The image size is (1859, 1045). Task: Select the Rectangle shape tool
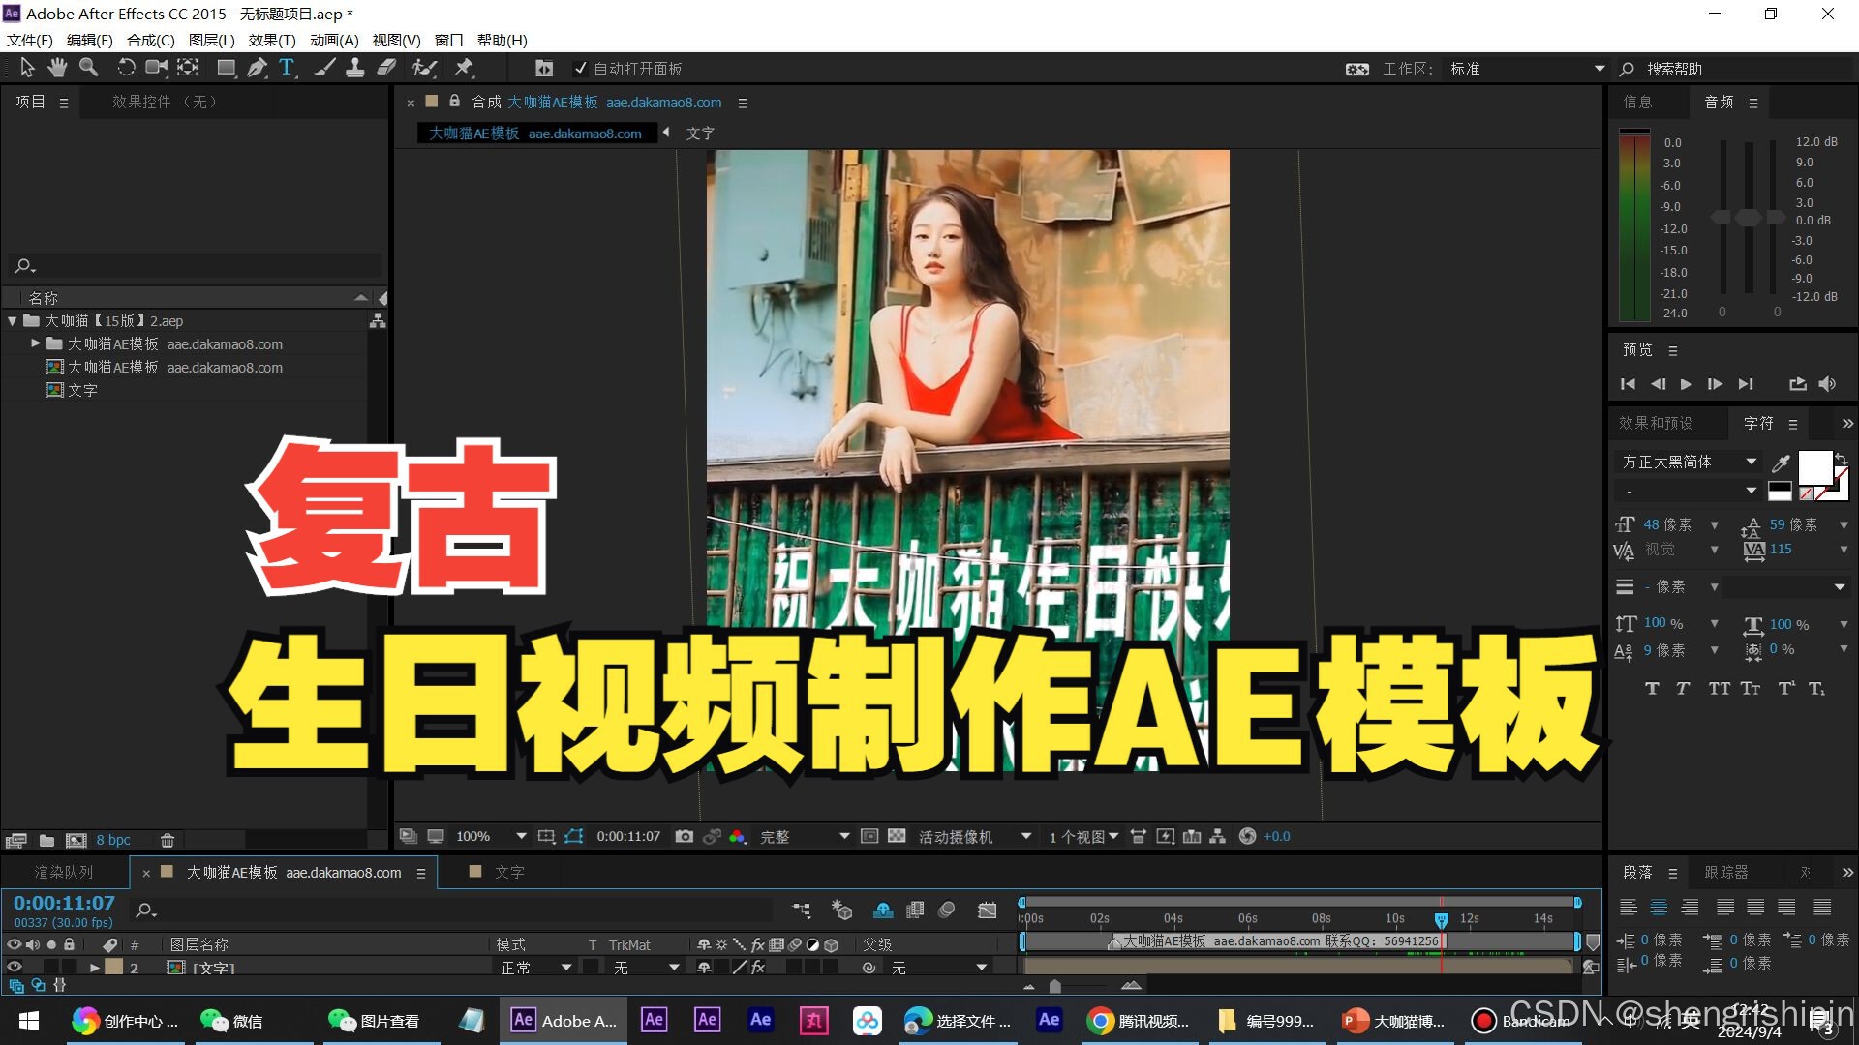226,68
